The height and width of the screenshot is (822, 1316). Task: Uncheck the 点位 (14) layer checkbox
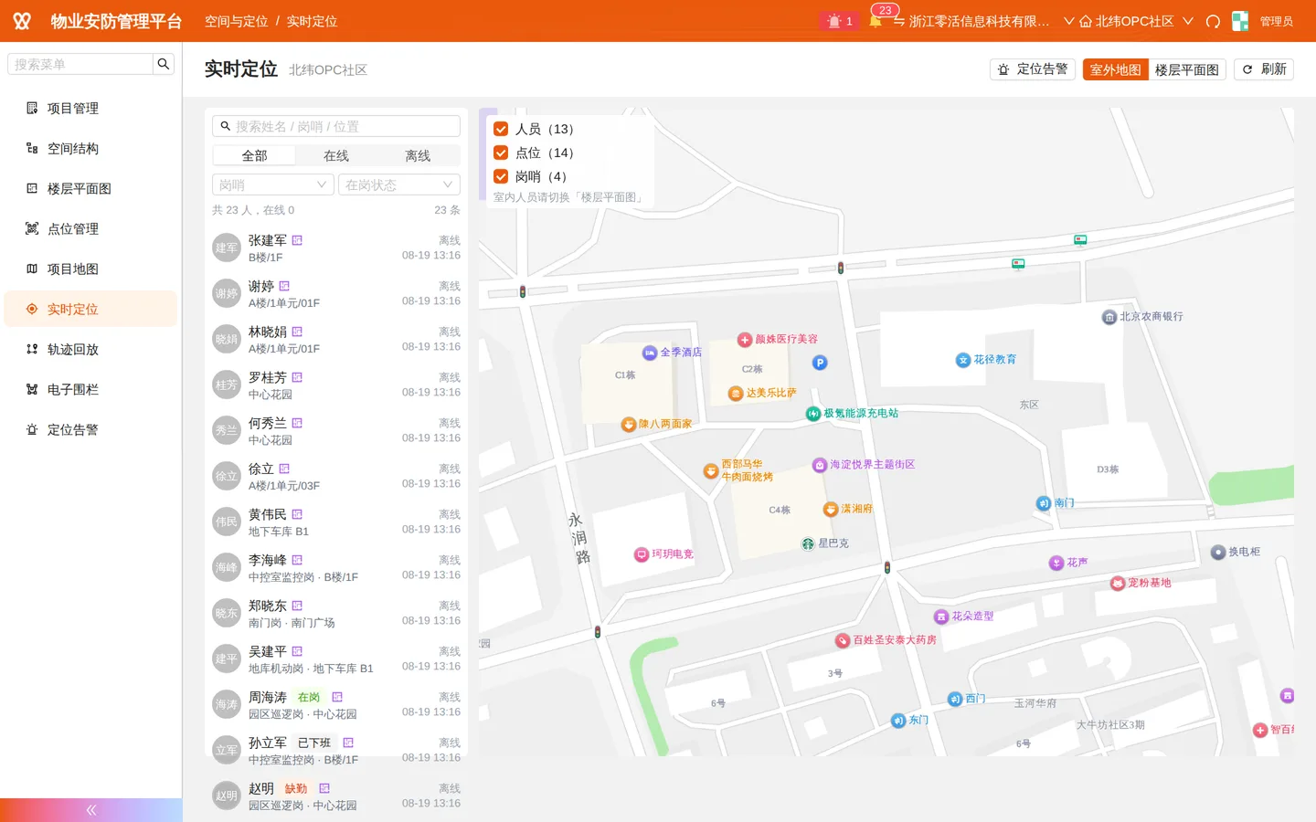501,153
